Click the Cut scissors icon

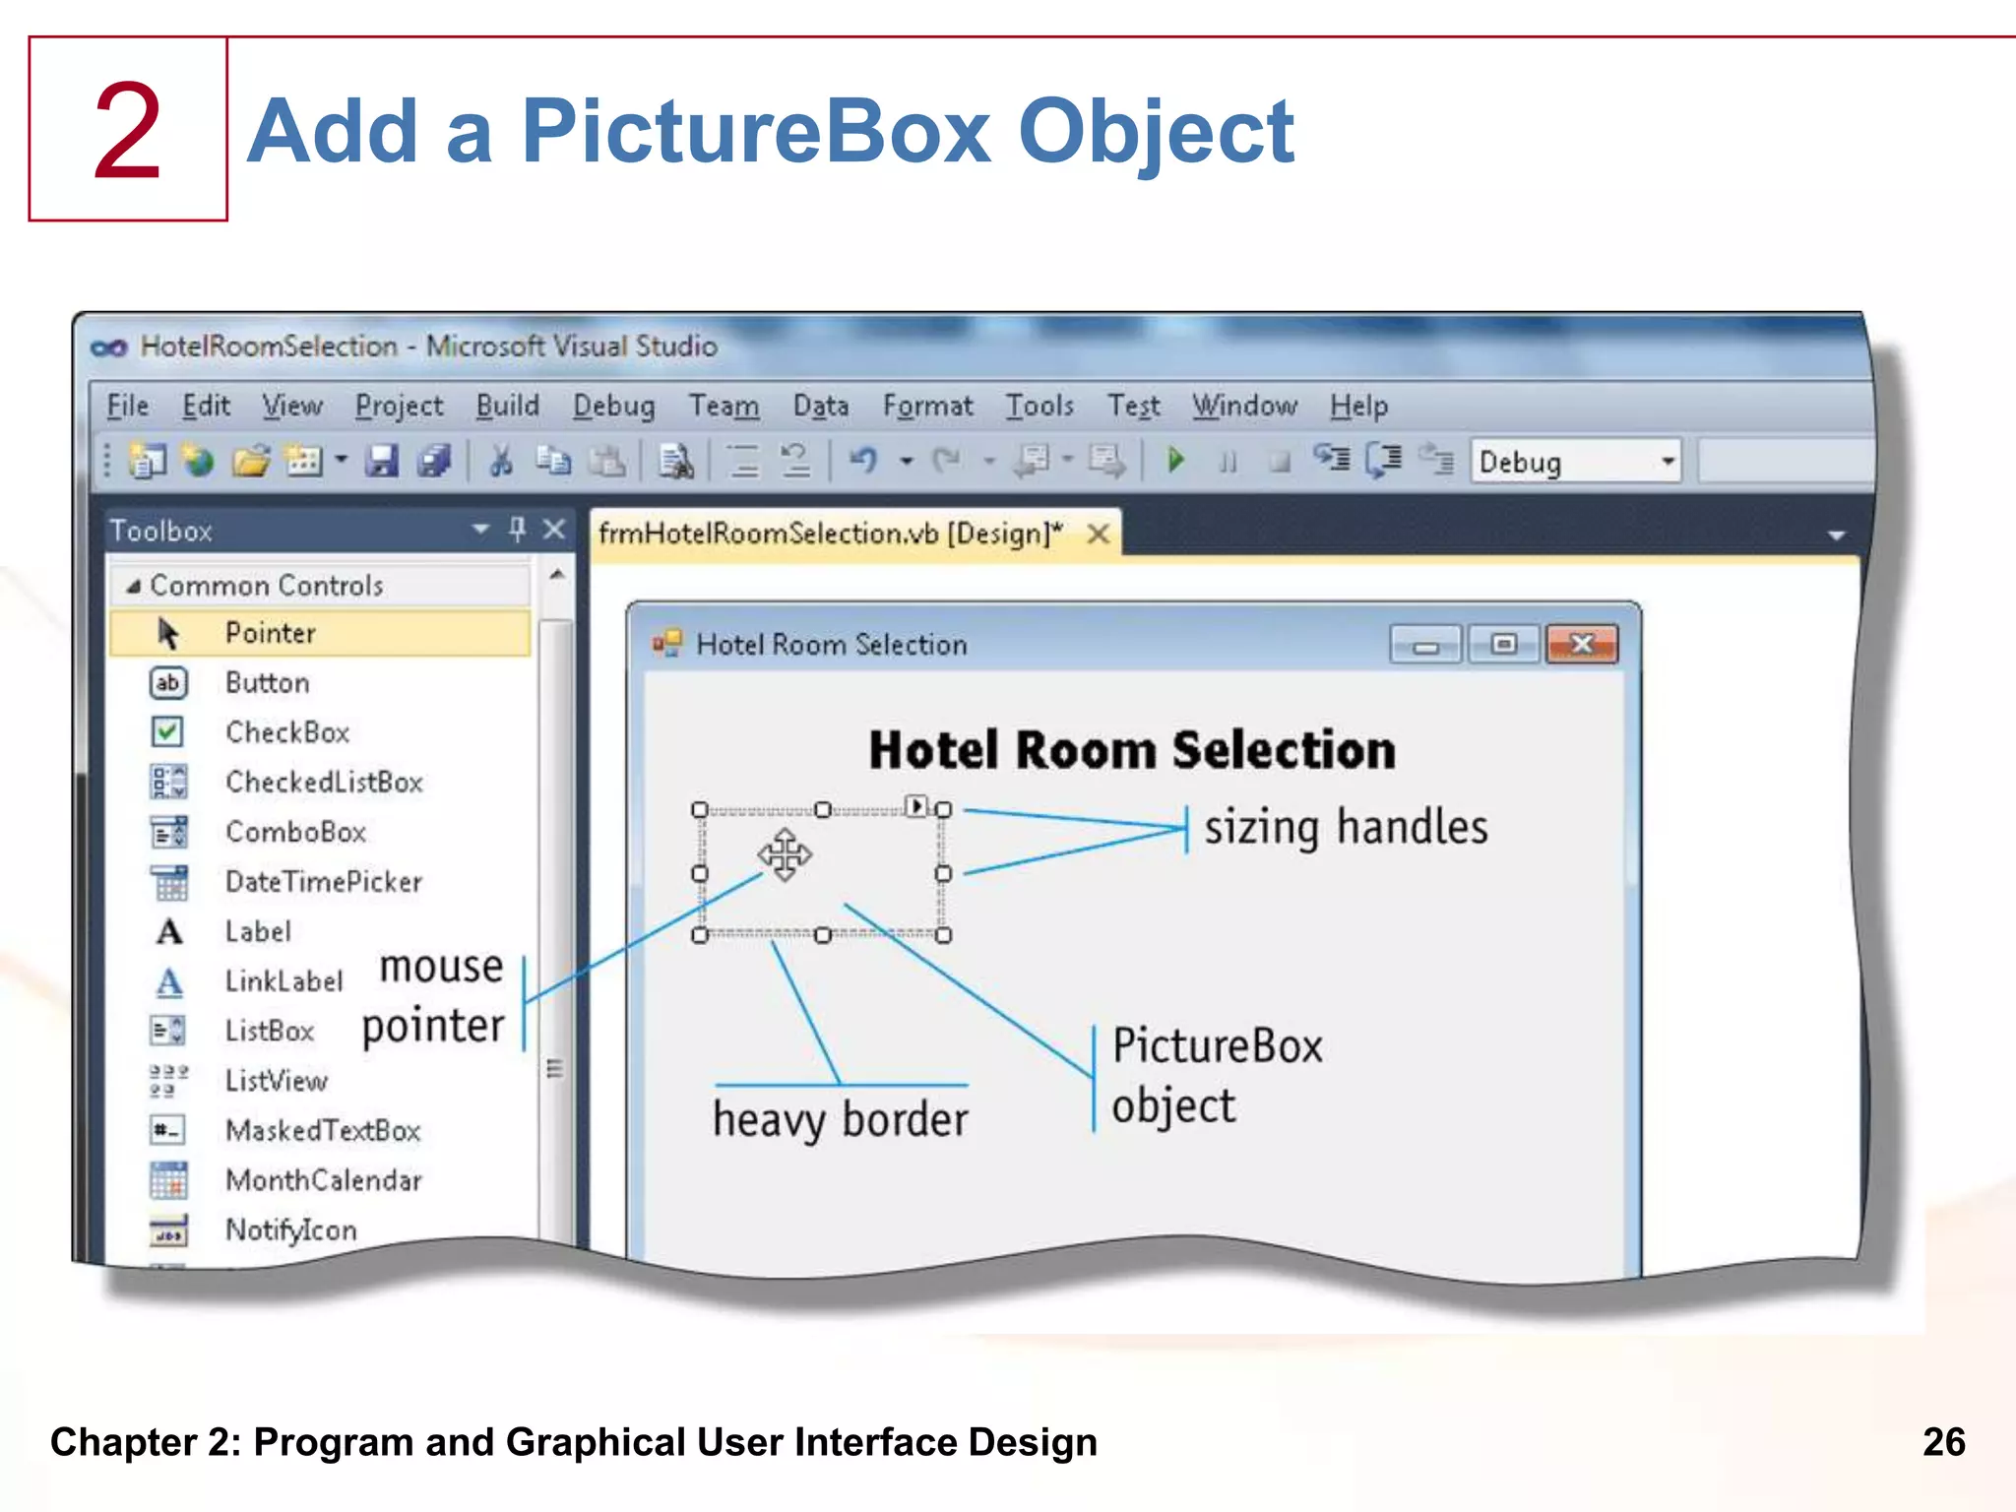click(x=501, y=460)
